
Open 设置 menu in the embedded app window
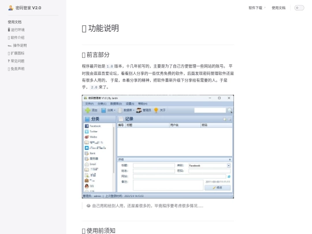[x=130, y=103]
